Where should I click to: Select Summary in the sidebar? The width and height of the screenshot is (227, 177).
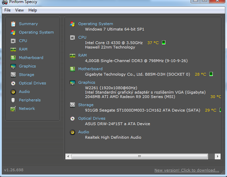pos(28,24)
